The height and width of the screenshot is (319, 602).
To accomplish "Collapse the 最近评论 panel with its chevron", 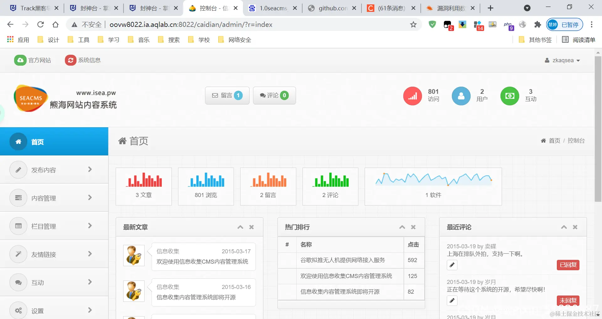I will point(564,227).
